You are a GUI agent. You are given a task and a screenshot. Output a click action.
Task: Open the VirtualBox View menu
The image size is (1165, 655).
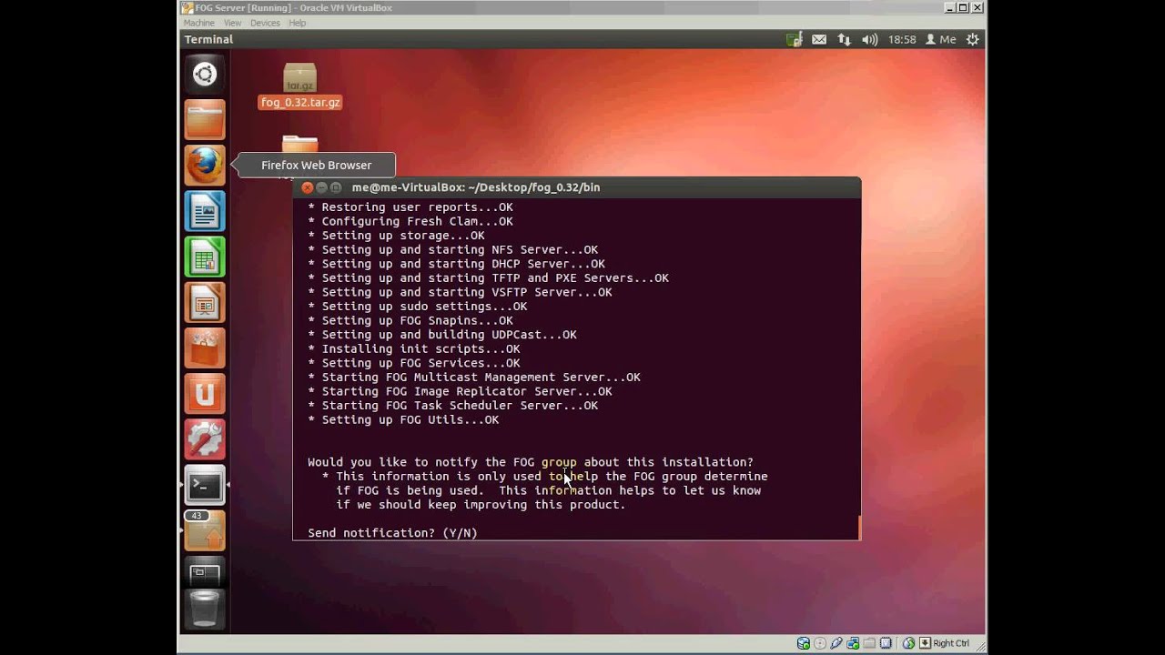233,23
